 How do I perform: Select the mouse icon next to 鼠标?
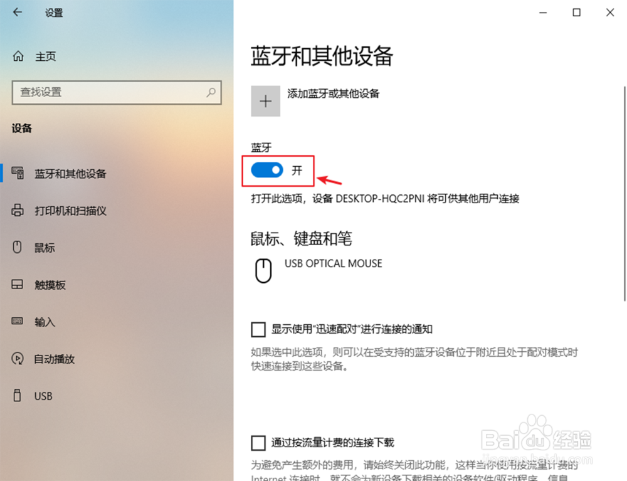17,247
